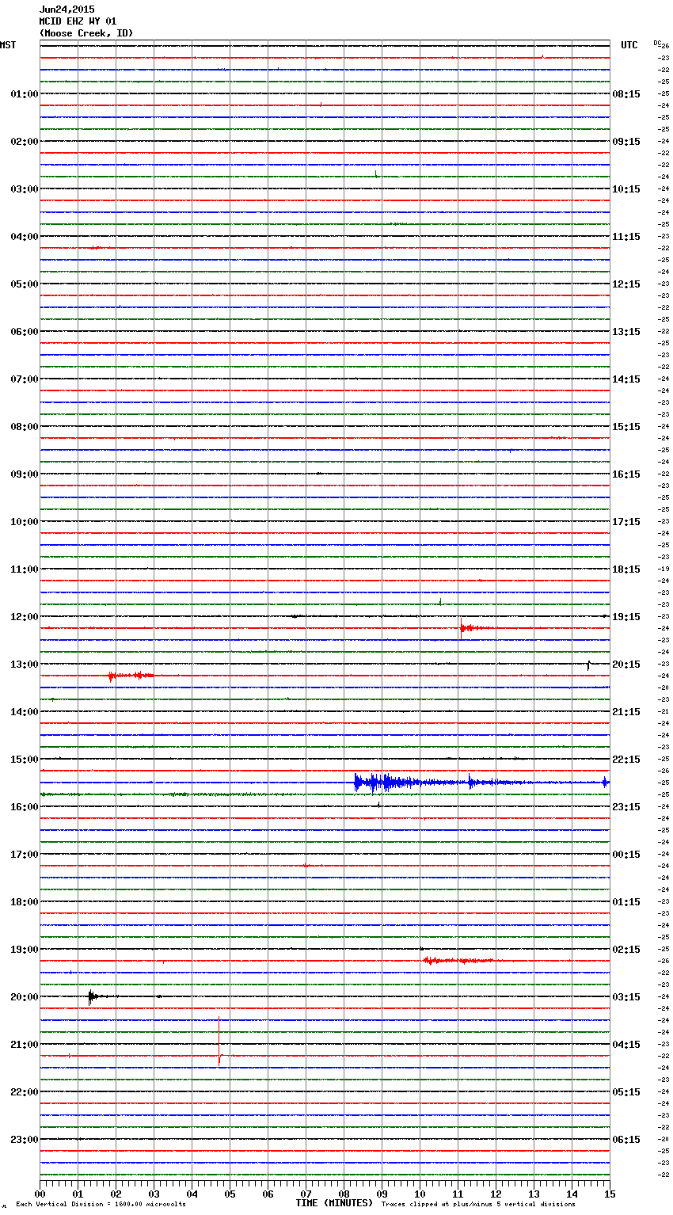Click minute 03 on the x-axis

[154, 1194]
